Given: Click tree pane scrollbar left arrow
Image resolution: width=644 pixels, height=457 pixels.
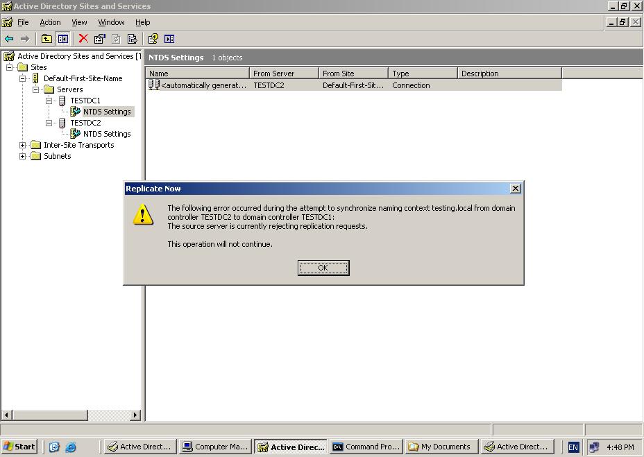Looking at the screenshot, I should [x=6, y=415].
